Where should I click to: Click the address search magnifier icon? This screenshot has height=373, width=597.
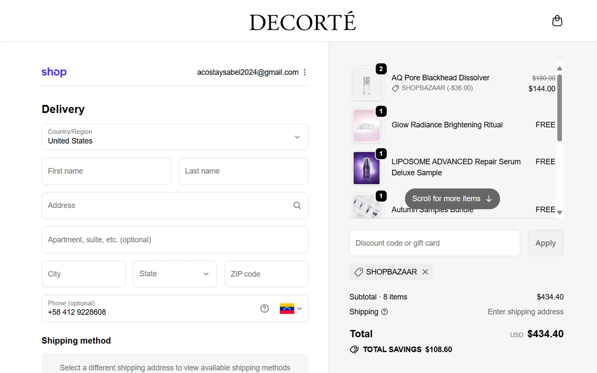(297, 205)
